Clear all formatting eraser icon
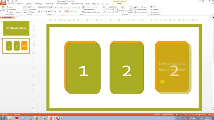Screen dimensions: 214x120 [x=61, y=8]
